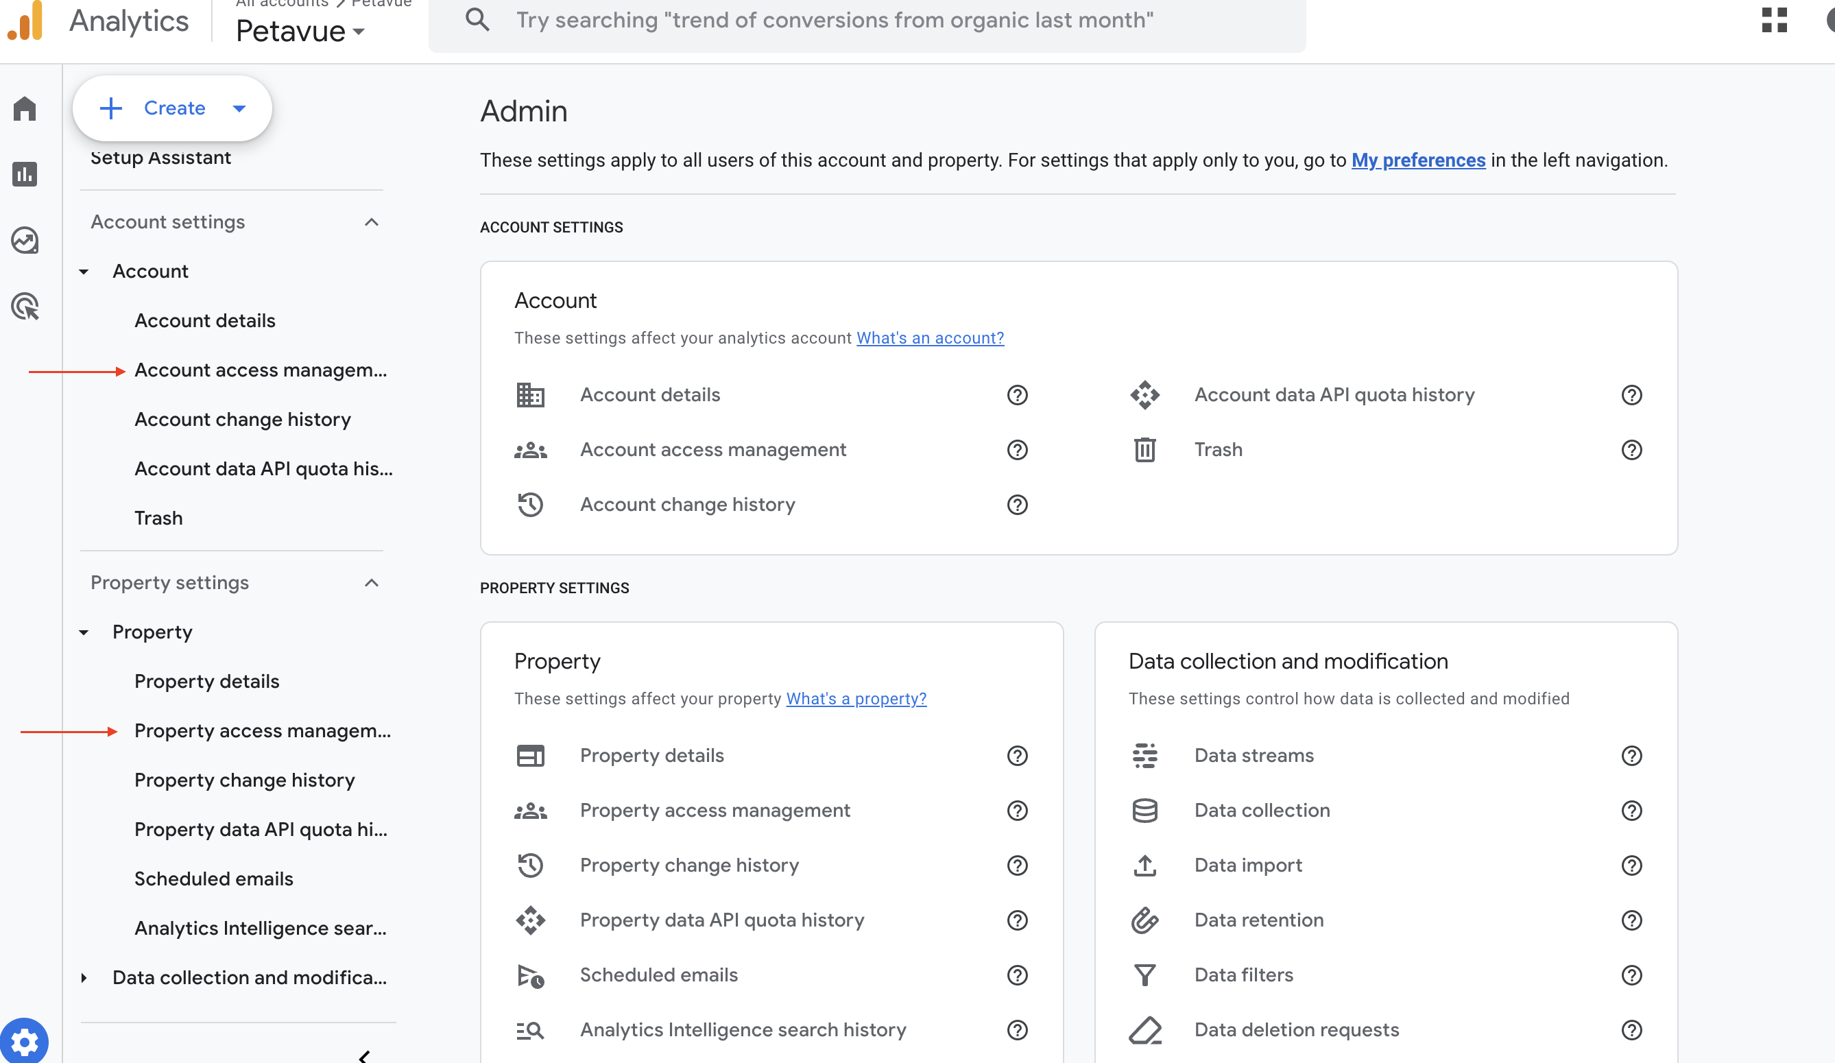
Task: Open the Advertising icon in left rail
Action: [25, 307]
